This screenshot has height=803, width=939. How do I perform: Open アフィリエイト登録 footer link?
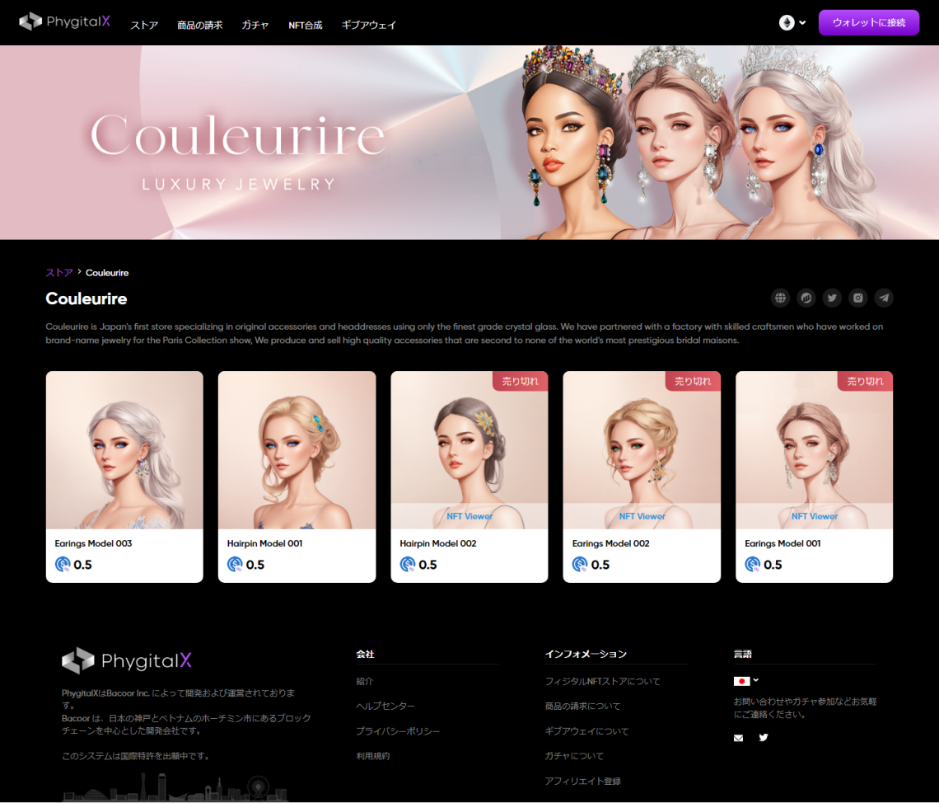pos(582,782)
